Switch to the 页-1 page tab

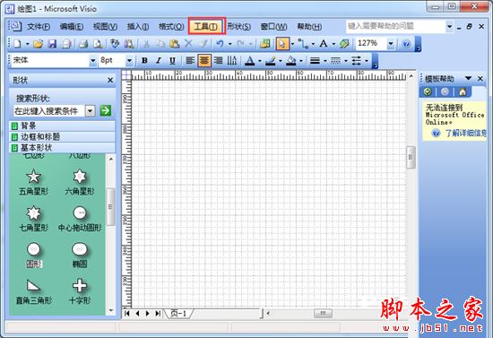[178, 313]
